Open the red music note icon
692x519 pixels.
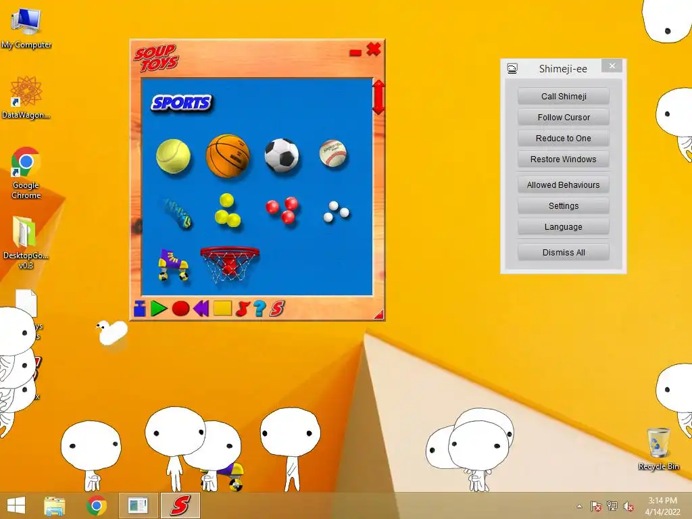(x=243, y=308)
